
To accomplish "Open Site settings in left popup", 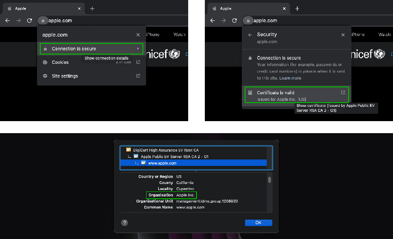I will pos(91,76).
